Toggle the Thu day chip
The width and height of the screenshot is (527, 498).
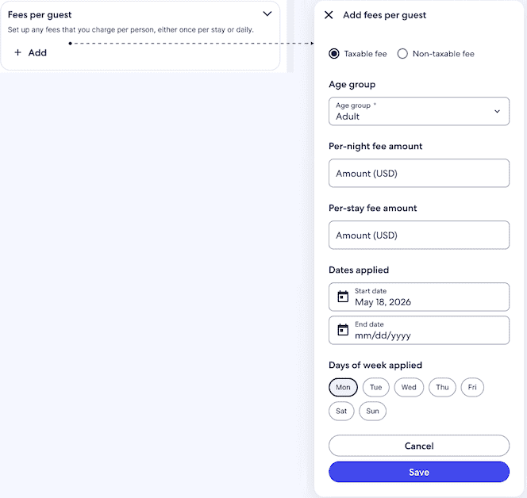pyautogui.click(x=442, y=388)
